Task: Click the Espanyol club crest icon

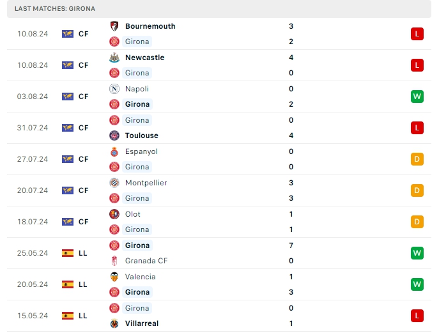Action: [114, 151]
